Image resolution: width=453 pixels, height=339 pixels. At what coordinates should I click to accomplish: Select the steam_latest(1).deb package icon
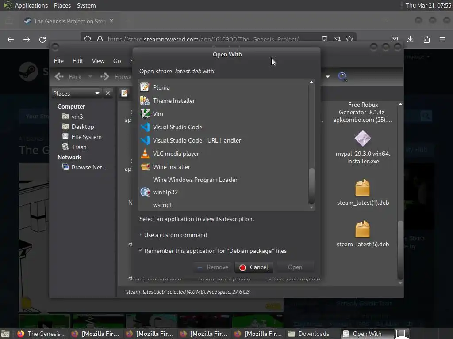click(363, 187)
